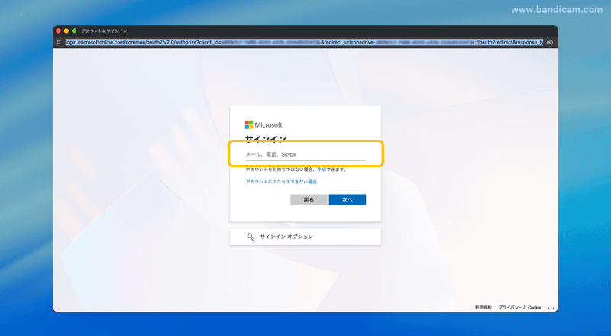Click the blue 次へ button
This screenshot has width=611, height=336.
[348, 199]
